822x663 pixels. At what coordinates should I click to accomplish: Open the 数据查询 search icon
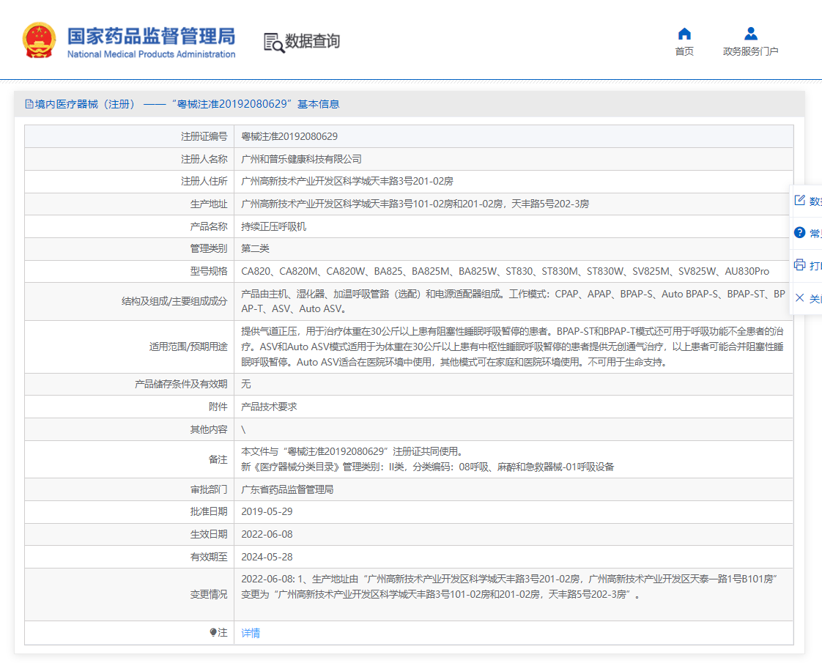[274, 43]
